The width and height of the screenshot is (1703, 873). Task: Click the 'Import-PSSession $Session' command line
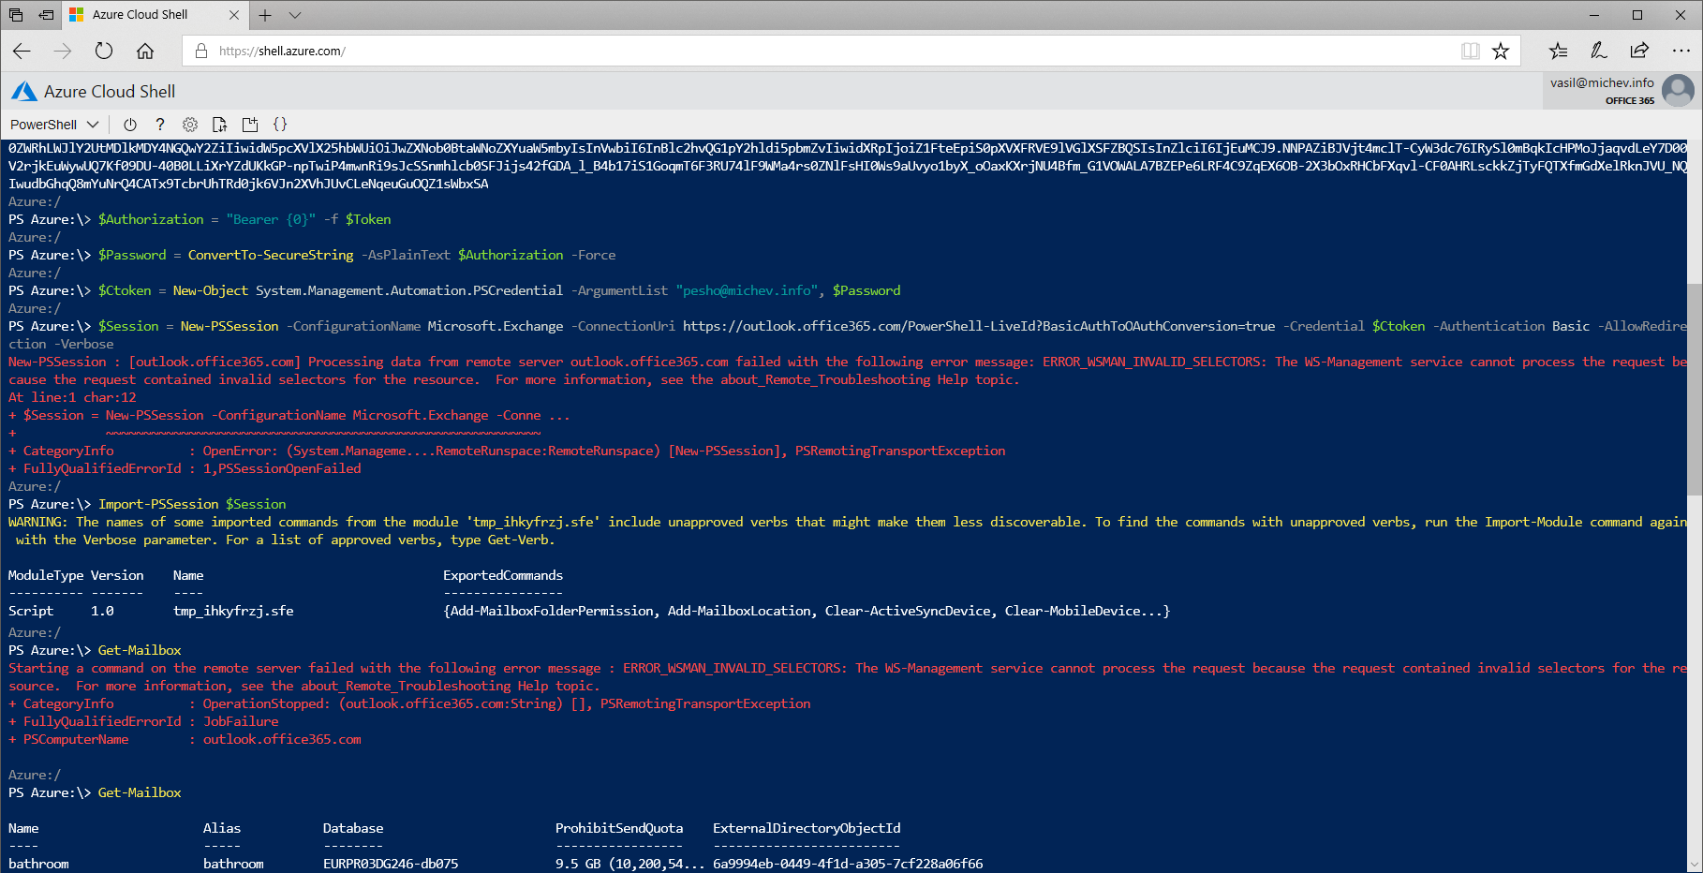pyautogui.click(x=192, y=504)
